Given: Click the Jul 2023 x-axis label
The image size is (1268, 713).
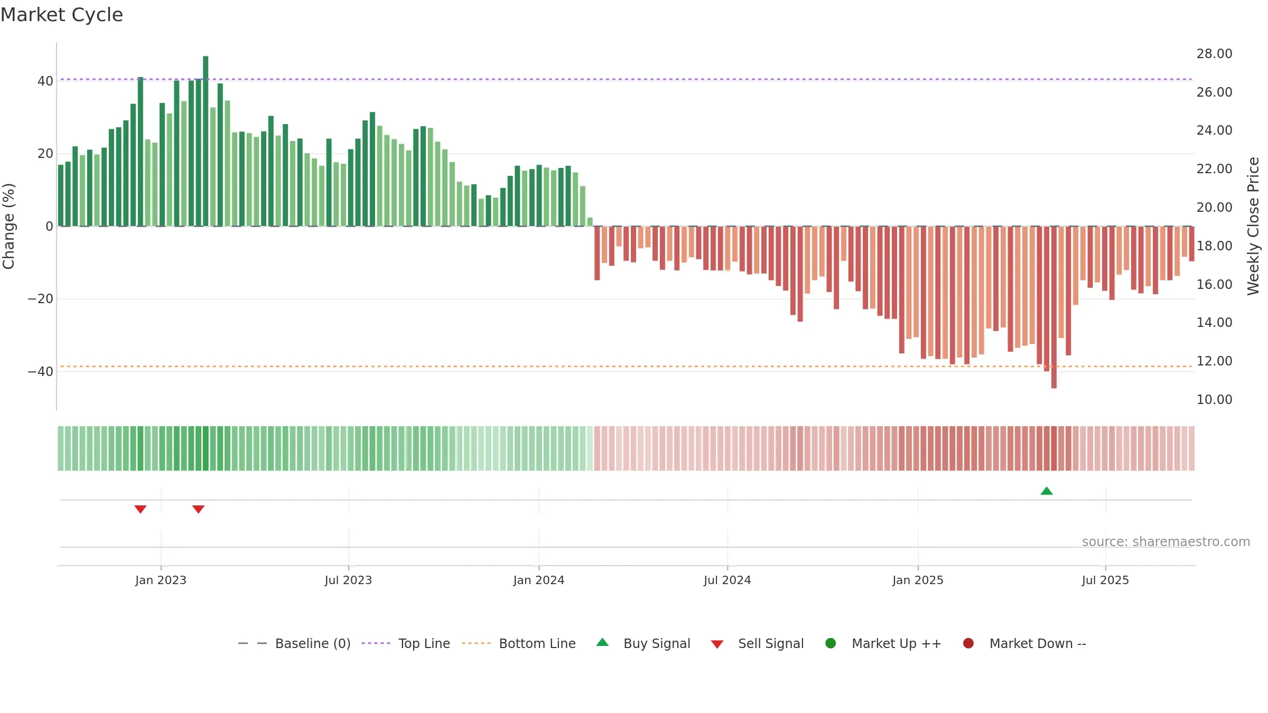Looking at the screenshot, I should [348, 580].
